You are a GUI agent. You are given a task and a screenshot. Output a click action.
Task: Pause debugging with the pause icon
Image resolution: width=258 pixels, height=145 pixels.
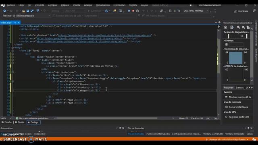(129, 11)
